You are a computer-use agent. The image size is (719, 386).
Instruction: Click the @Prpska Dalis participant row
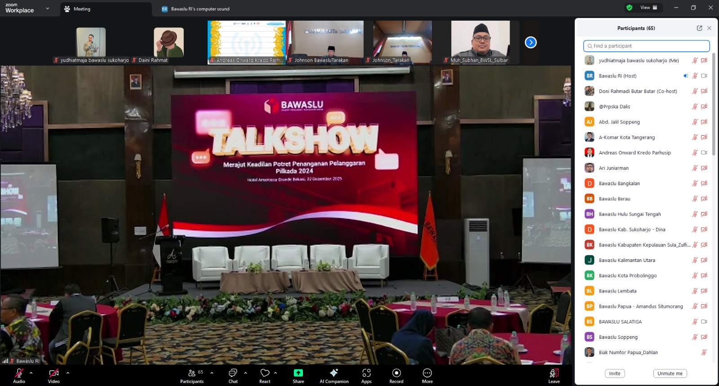[x=647, y=106]
